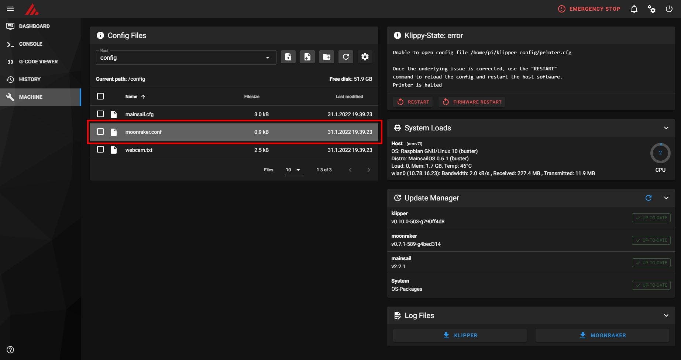681x360 pixels.
Task: Click the create new folder icon
Action: pos(326,57)
